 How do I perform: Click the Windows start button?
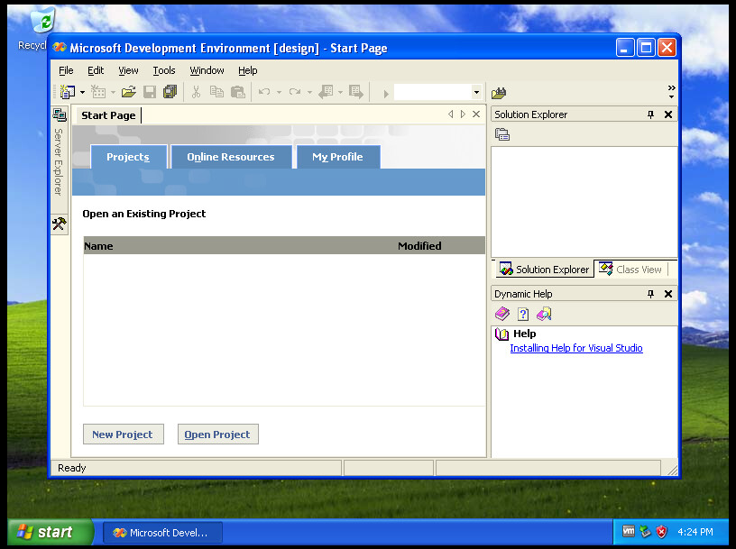[x=50, y=532]
